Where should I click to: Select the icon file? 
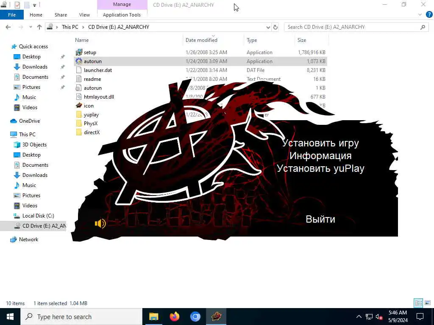(x=89, y=105)
